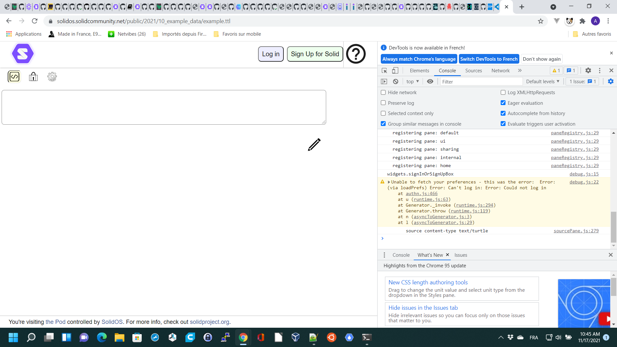Click the source pane code icon
Screen dimensions: 617x347
click(x=14, y=76)
